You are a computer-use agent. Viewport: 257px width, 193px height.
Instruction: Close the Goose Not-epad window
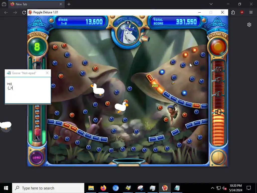(47, 73)
